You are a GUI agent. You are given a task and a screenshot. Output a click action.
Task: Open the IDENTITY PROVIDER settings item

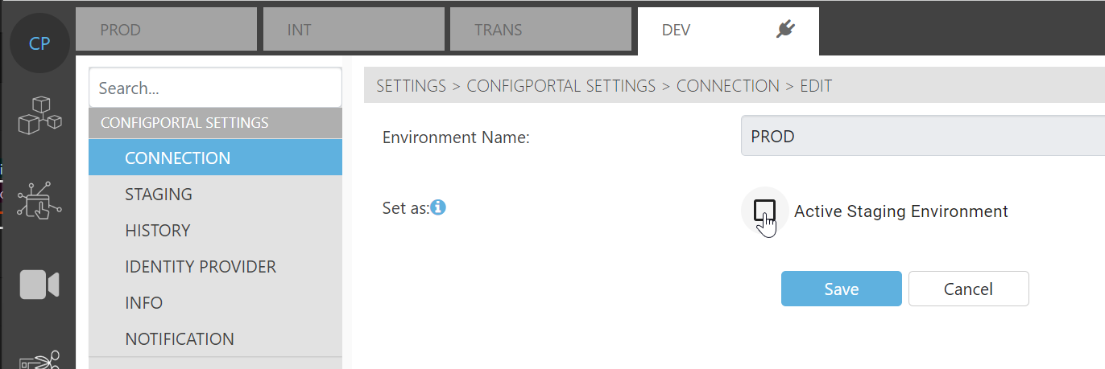(x=201, y=267)
